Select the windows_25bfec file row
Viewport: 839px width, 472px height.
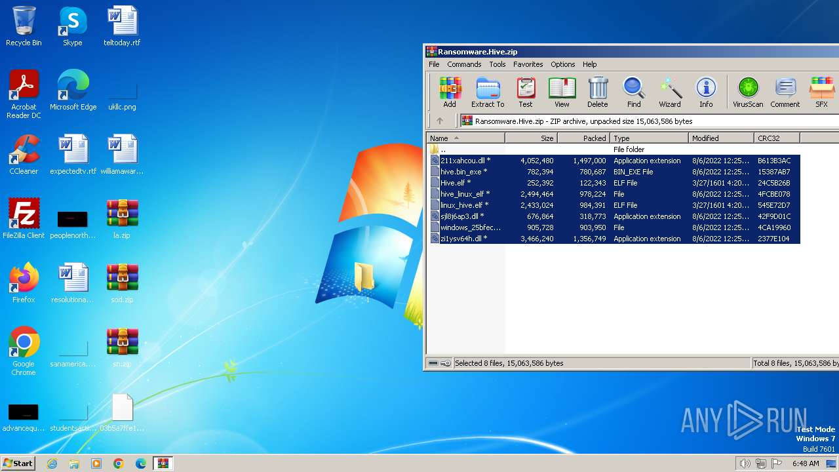(x=615, y=227)
